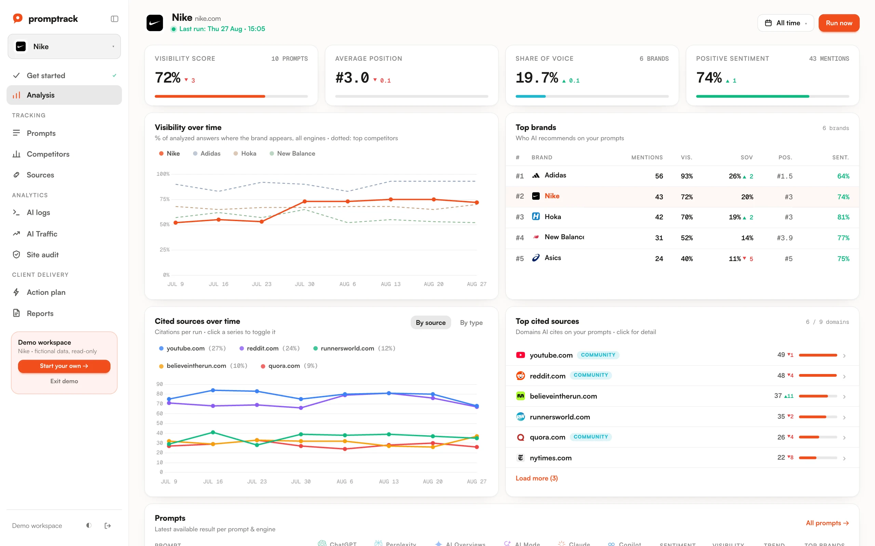This screenshot has height=546, width=875.
Task: Switch to By type tab
Action: tap(471, 322)
